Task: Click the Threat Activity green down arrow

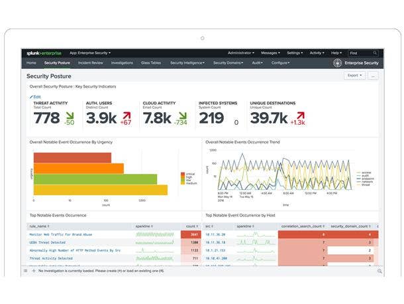Action: pyautogui.click(x=67, y=115)
